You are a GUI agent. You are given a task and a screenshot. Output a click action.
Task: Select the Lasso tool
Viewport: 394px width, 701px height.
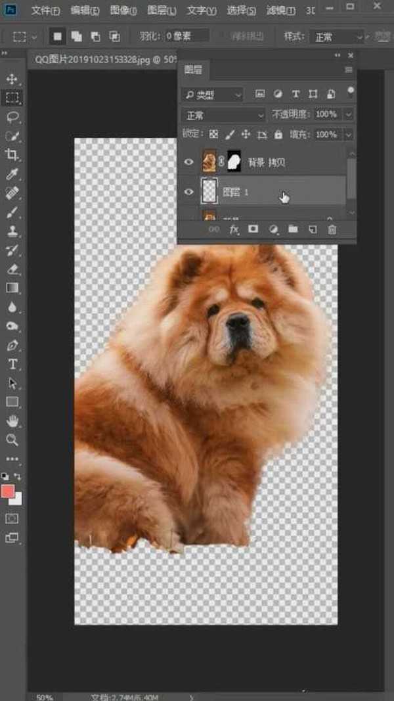click(x=12, y=117)
